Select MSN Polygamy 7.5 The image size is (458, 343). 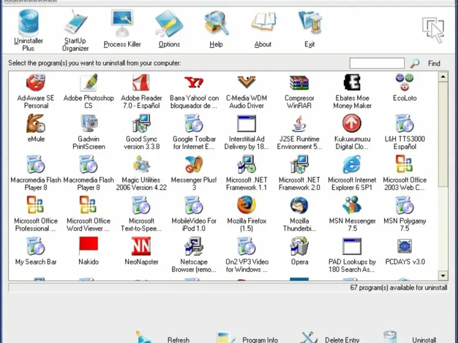(x=405, y=214)
